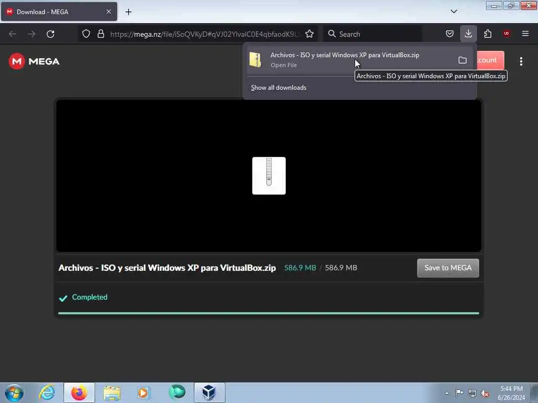Click the green round taskbar app icon

tap(177, 391)
